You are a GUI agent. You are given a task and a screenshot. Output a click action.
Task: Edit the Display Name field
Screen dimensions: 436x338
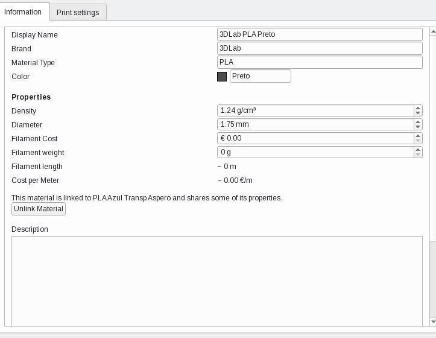pyautogui.click(x=320, y=34)
